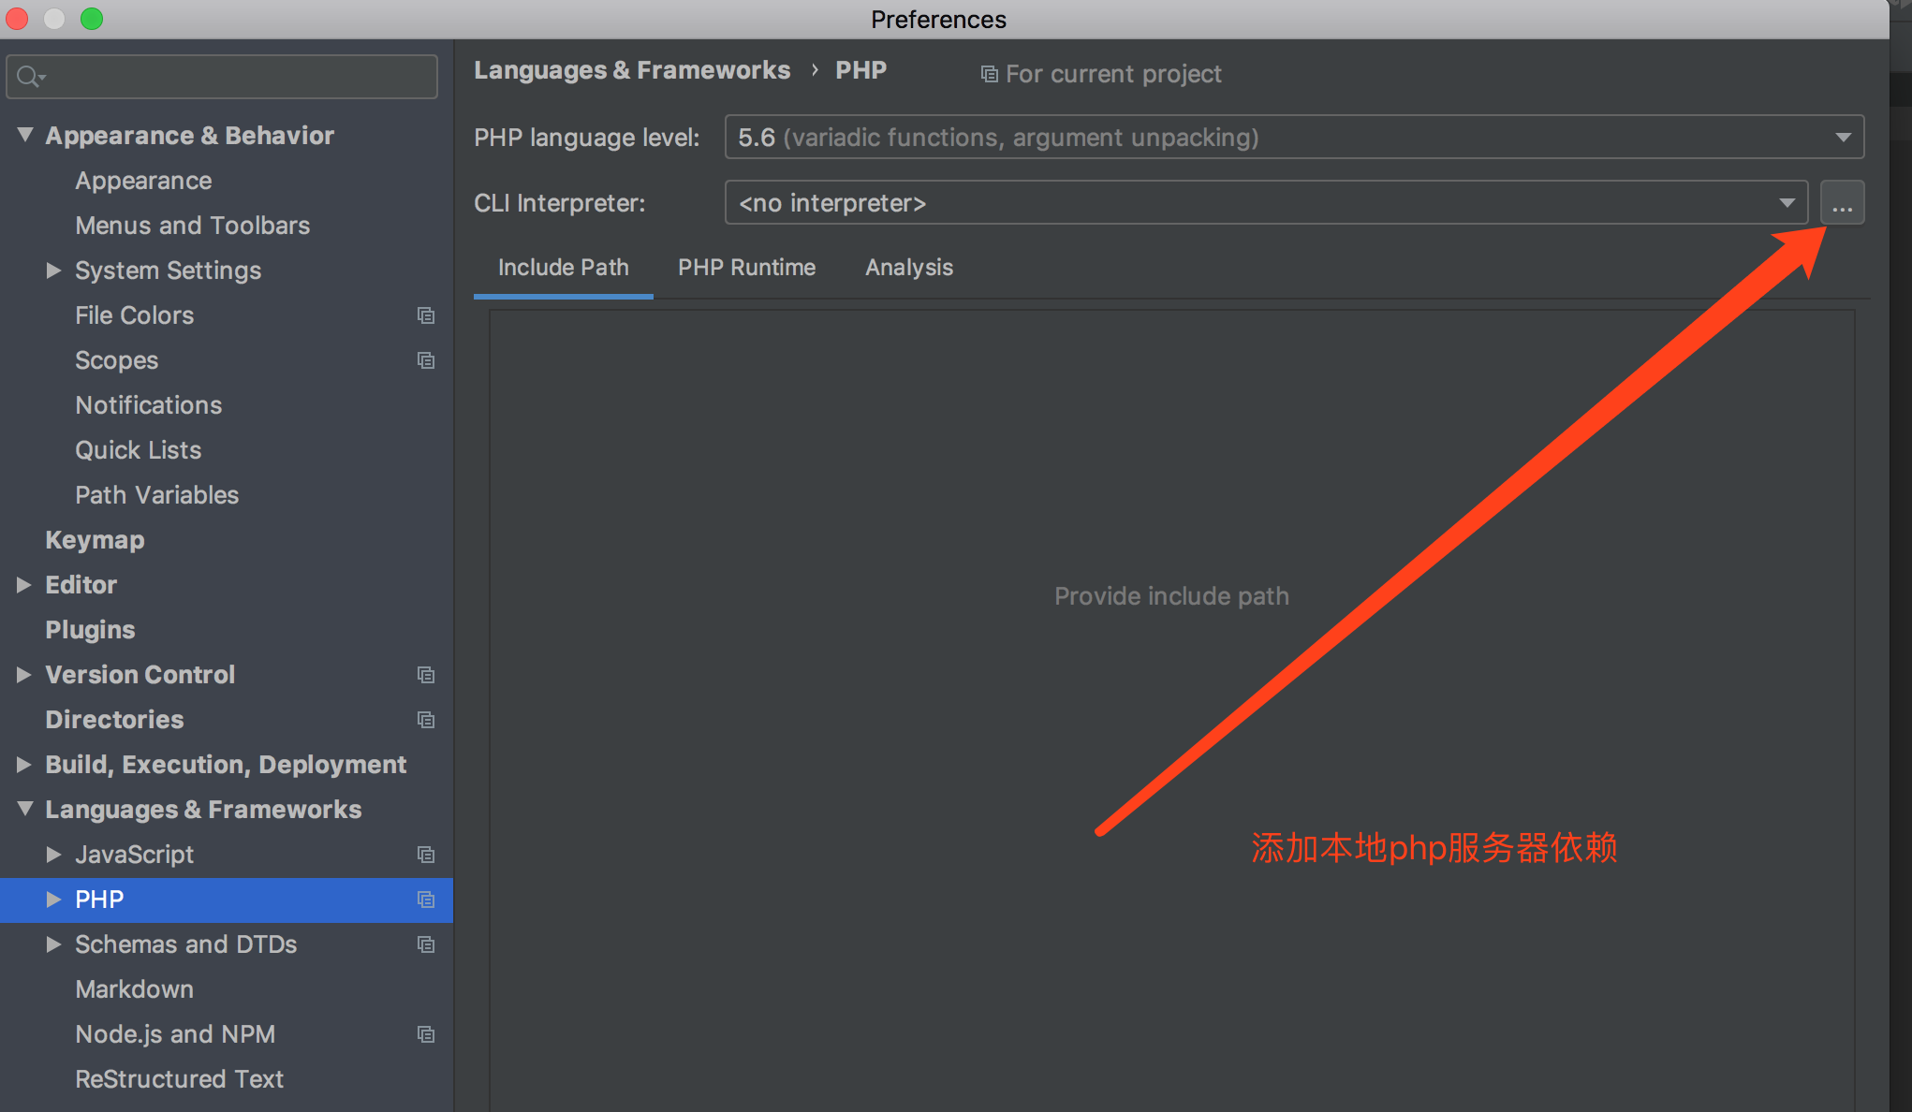Select Plugins in the settings tree

(90, 630)
